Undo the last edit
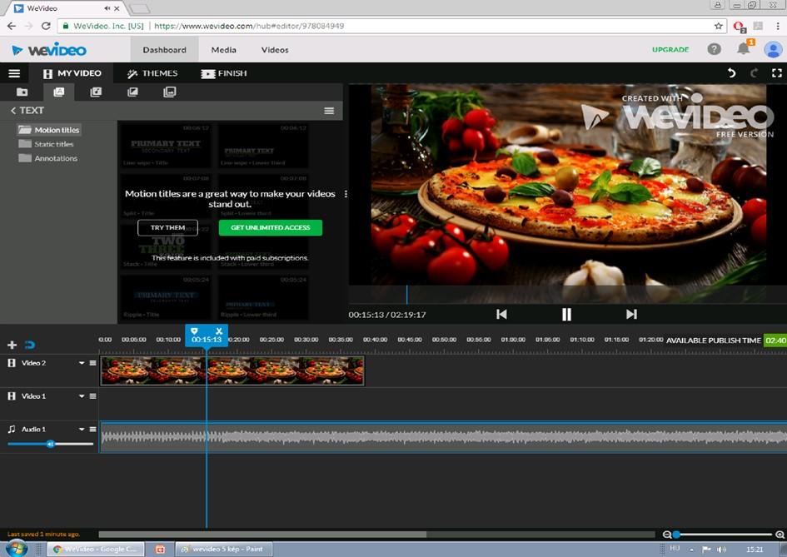Image resolution: width=787 pixels, height=557 pixels. pyautogui.click(x=732, y=73)
